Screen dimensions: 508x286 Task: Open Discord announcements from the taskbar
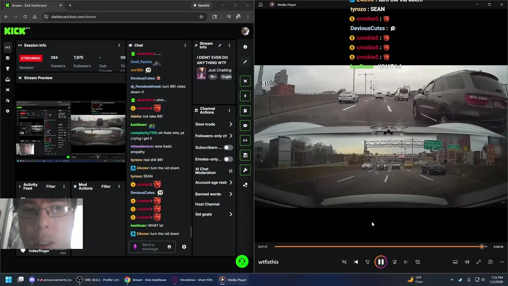point(50,280)
